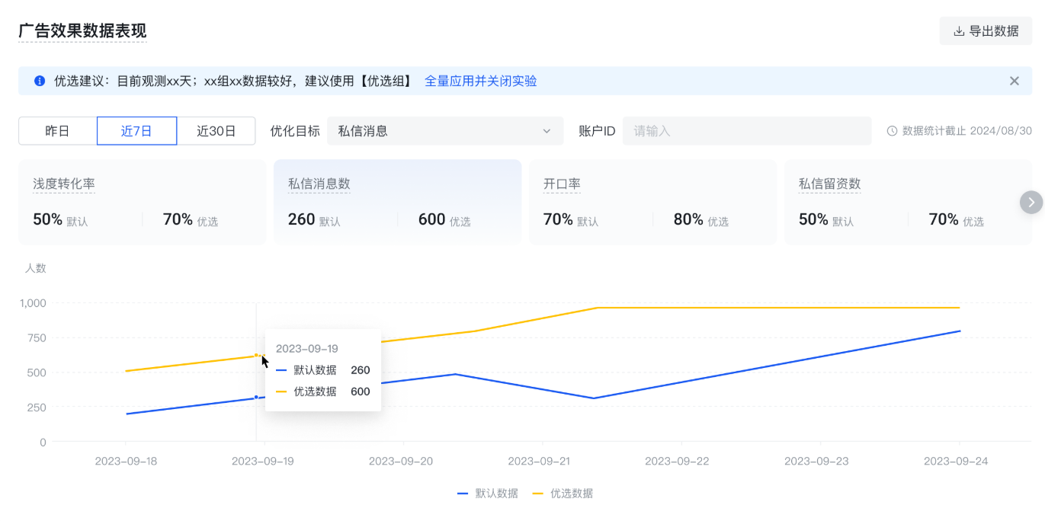Screen dimensions: 1045x521
Task: Click the chevron arrow on the 优化目标 selector
Action: (547, 130)
